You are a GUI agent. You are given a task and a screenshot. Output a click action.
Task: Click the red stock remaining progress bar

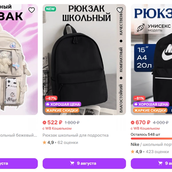(x=151, y=139)
